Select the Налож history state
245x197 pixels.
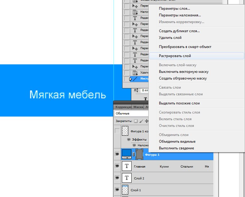pyautogui.click(x=139, y=12)
